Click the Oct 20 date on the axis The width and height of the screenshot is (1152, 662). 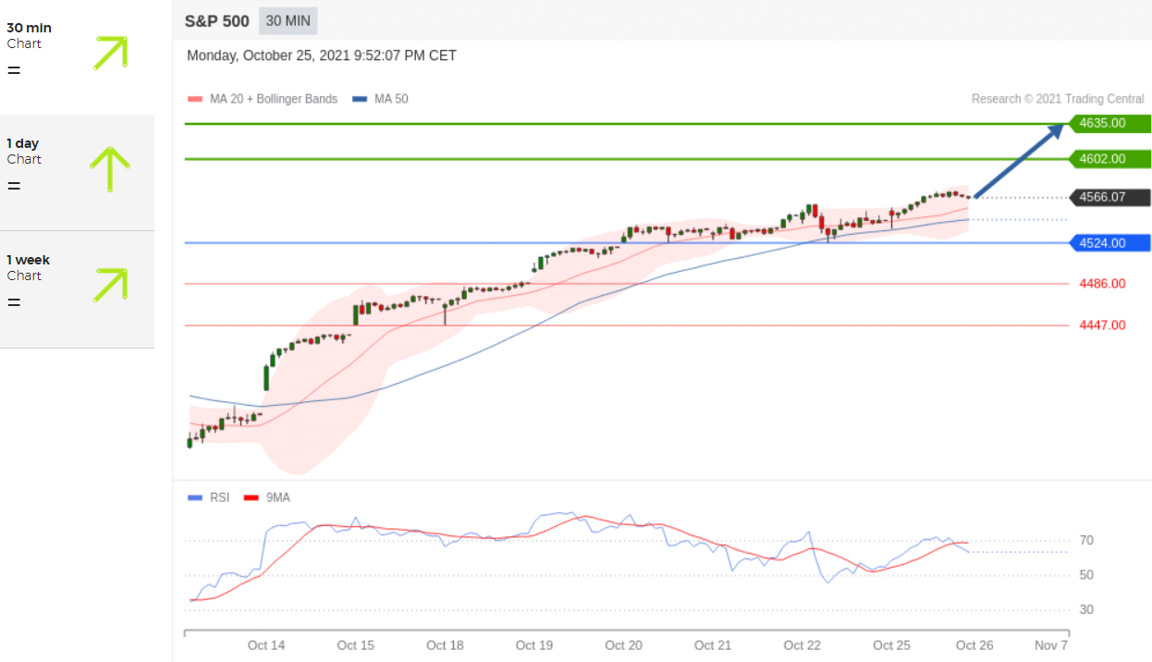pyautogui.click(x=623, y=645)
